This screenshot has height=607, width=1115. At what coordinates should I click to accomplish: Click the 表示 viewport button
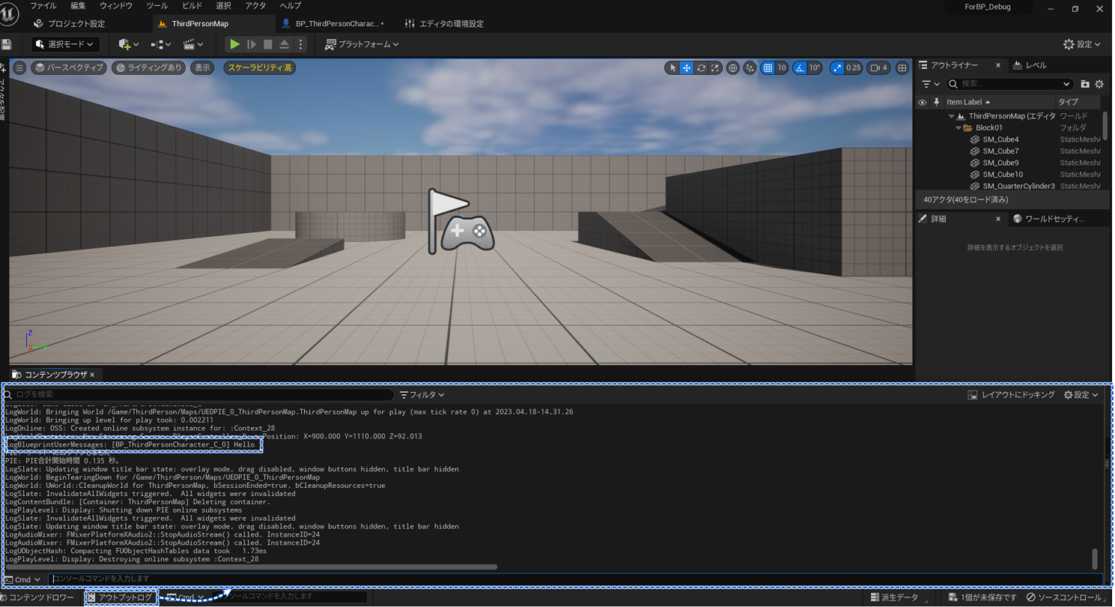coord(202,68)
